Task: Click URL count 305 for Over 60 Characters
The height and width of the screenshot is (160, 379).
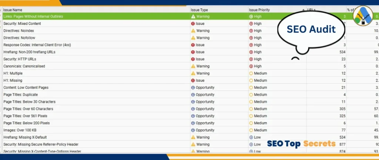Action: [x=342, y=109]
